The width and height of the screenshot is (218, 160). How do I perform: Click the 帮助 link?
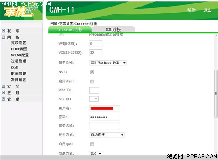tap(191, 10)
